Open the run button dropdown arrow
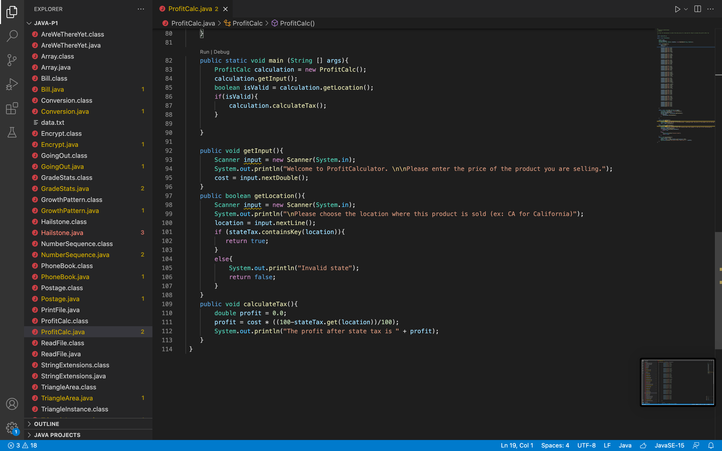The width and height of the screenshot is (722, 451). click(x=686, y=9)
